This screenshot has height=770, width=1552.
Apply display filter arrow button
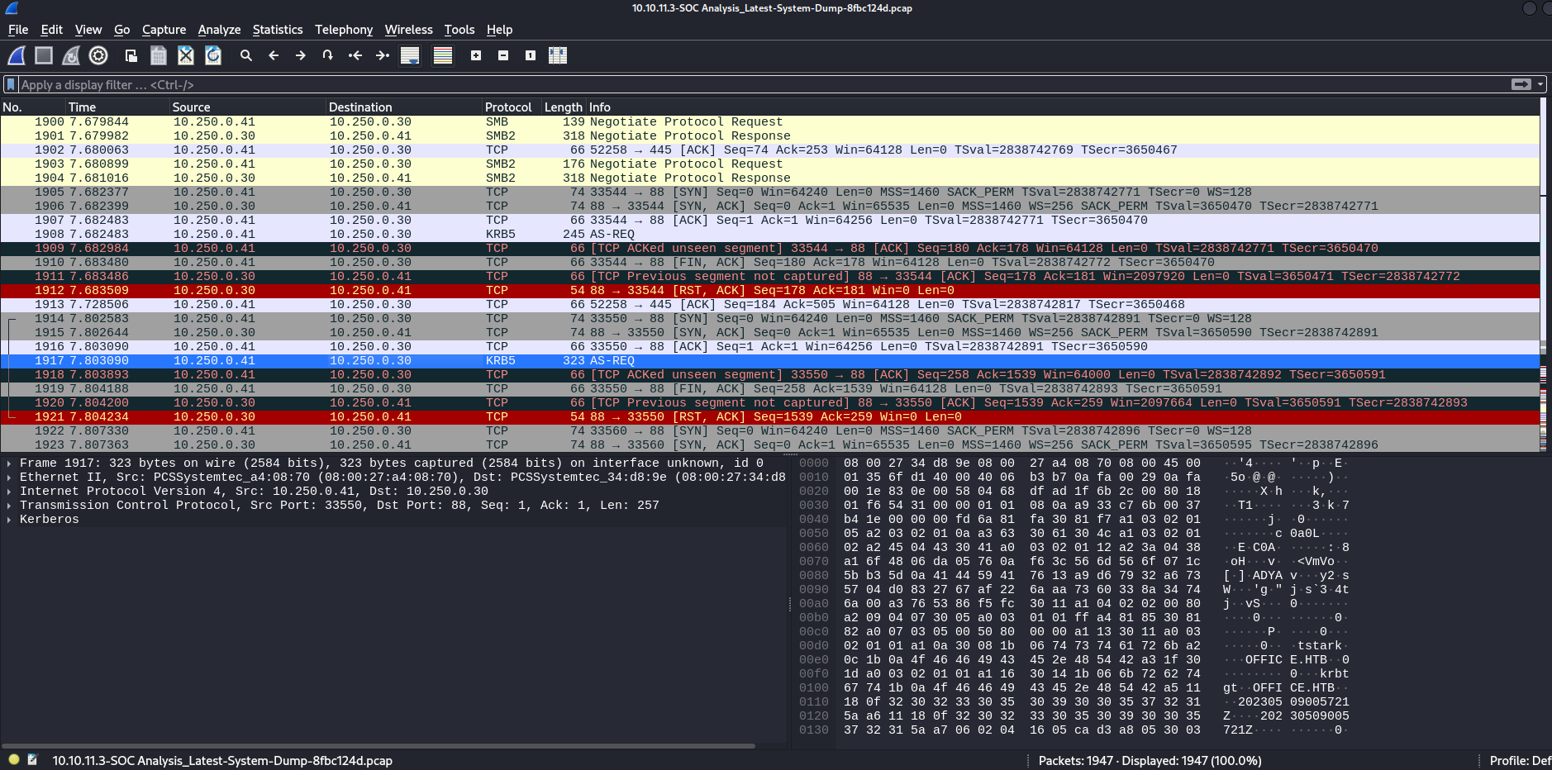tap(1521, 84)
